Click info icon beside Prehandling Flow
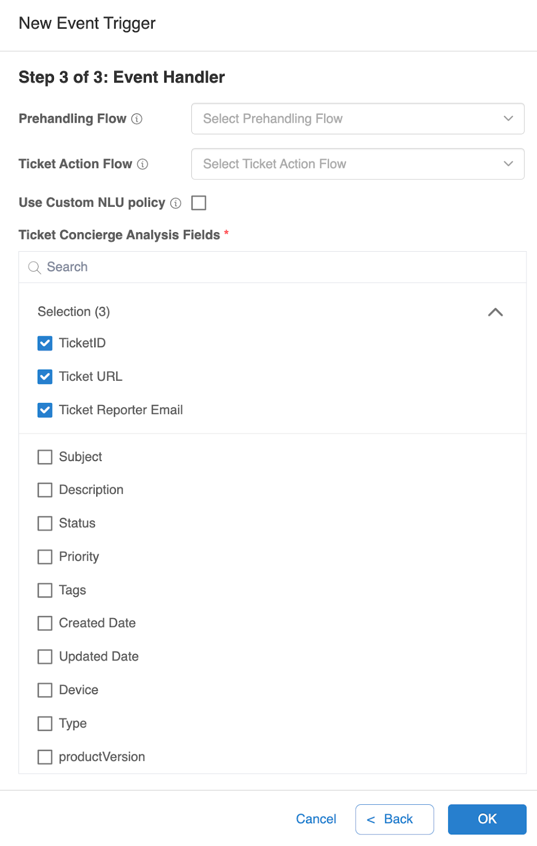This screenshot has height=846, width=537. (137, 119)
